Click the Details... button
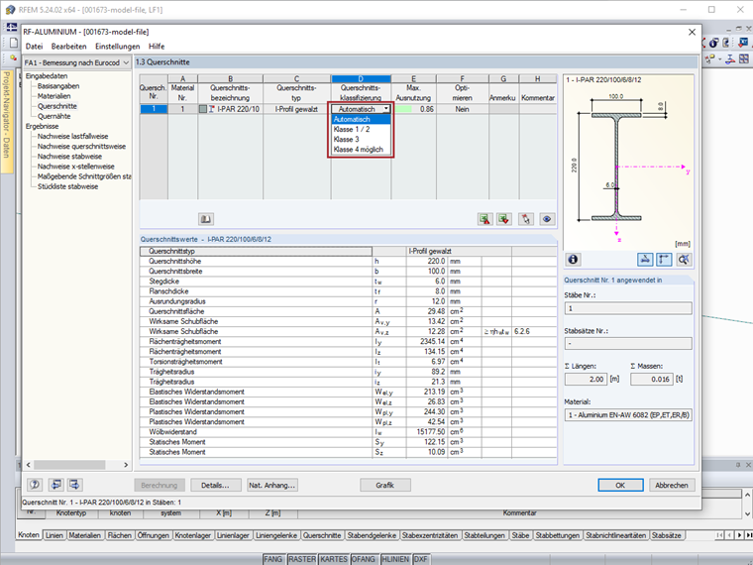 pos(215,485)
